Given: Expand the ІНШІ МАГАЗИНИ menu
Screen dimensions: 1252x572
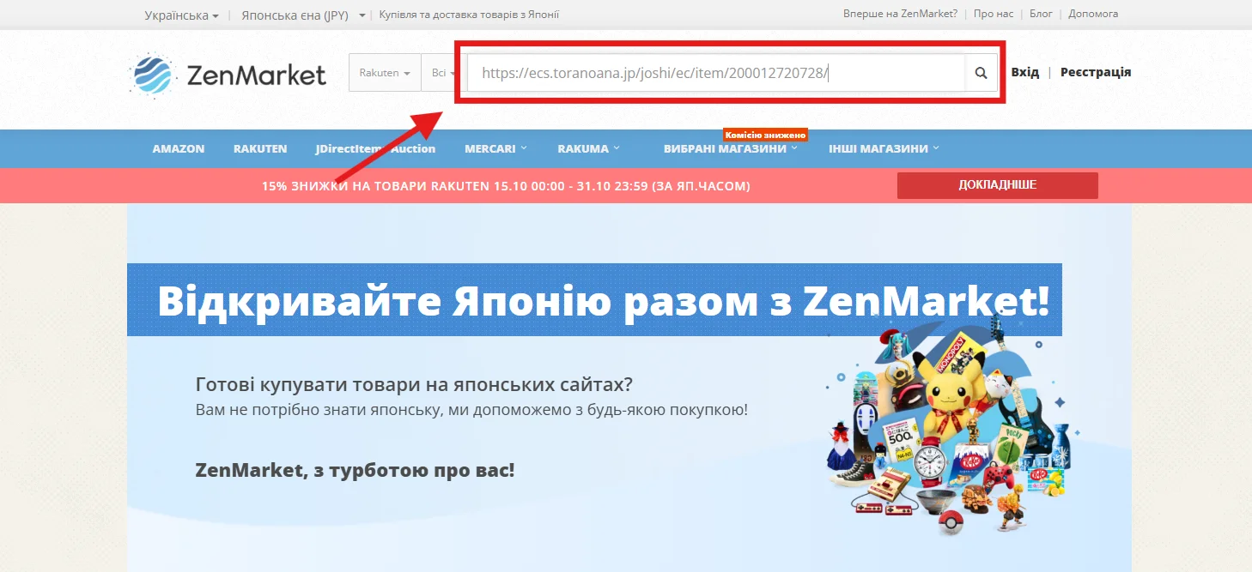Looking at the screenshot, I should [x=884, y=148].
